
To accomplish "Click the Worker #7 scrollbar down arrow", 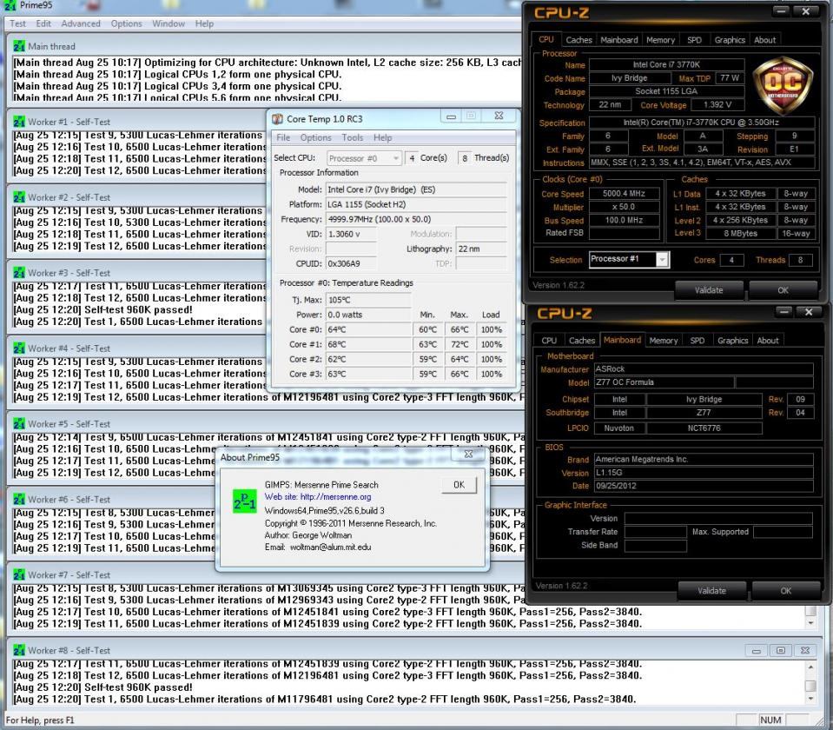I will [x=810, y=623].
